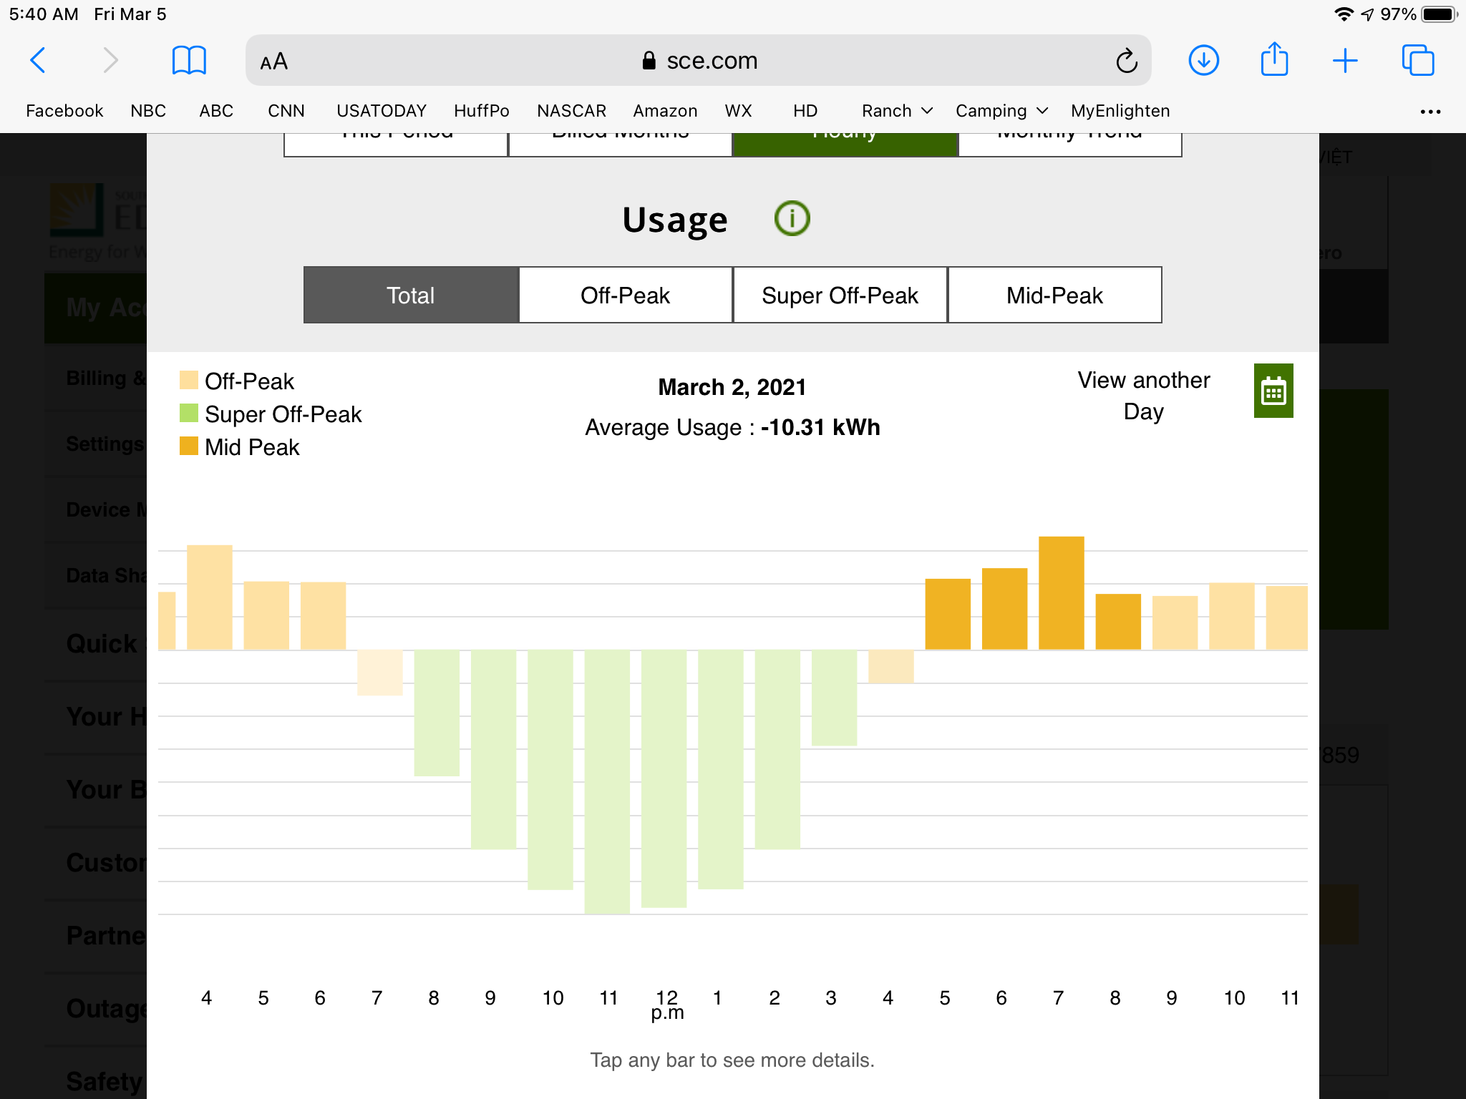Screen dimensions: 1466x1099
Task: Expand the Ranch bookmarks folder
Action: click(896, 111)
